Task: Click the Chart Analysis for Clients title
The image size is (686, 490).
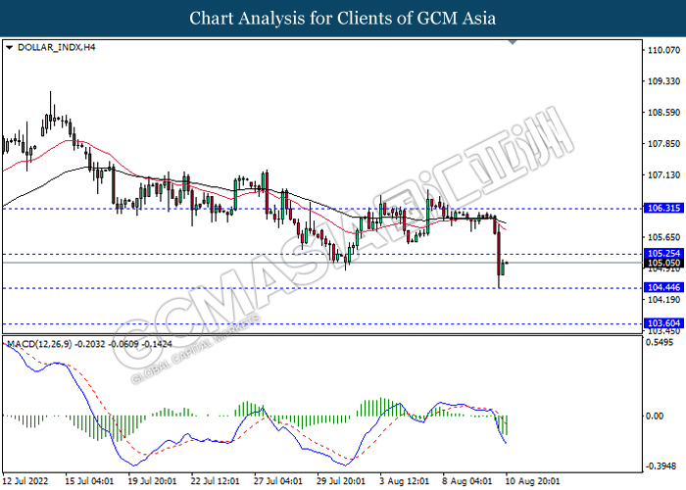Action: coord(343,19)
